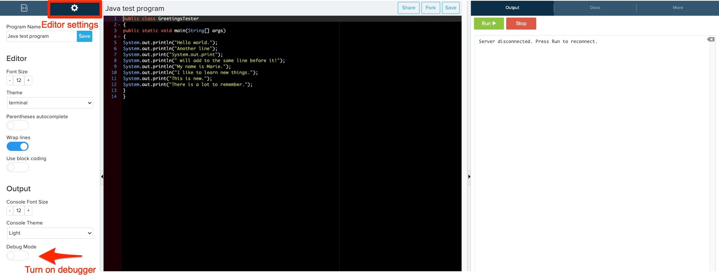Switch to the Docs tab

595,8
